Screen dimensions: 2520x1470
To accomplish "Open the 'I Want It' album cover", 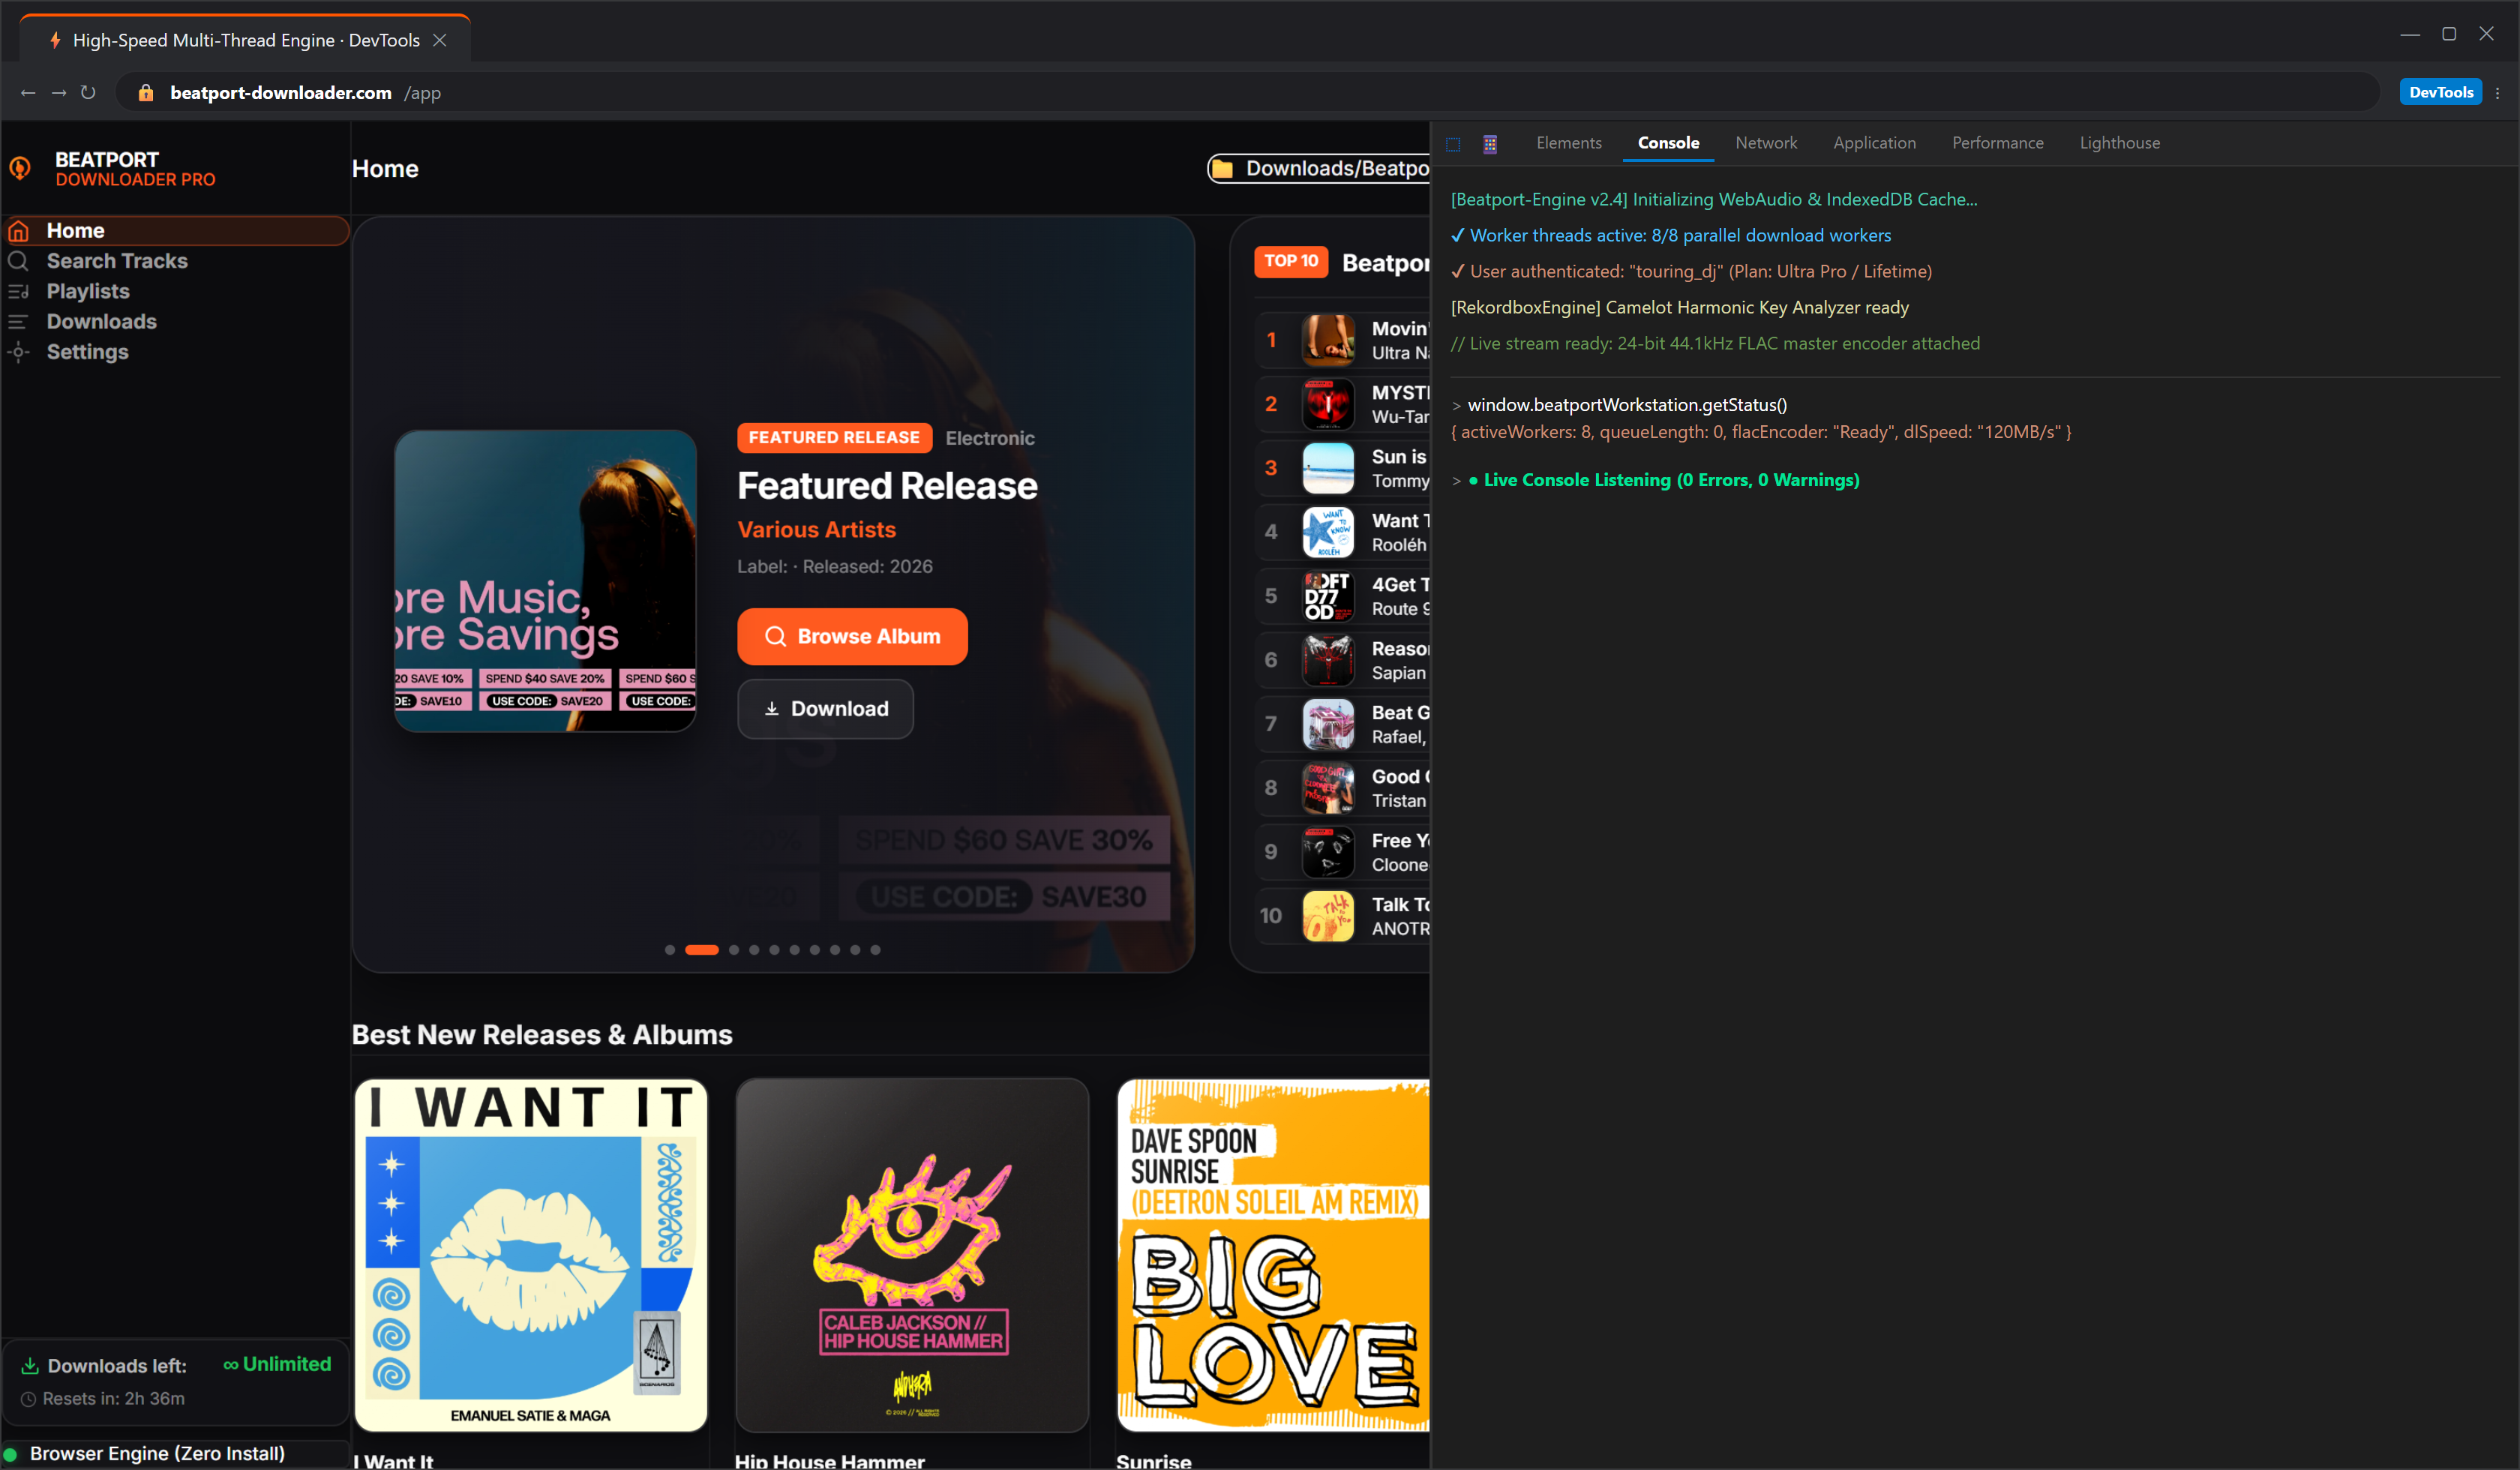I will click(x=531, y=1255).
